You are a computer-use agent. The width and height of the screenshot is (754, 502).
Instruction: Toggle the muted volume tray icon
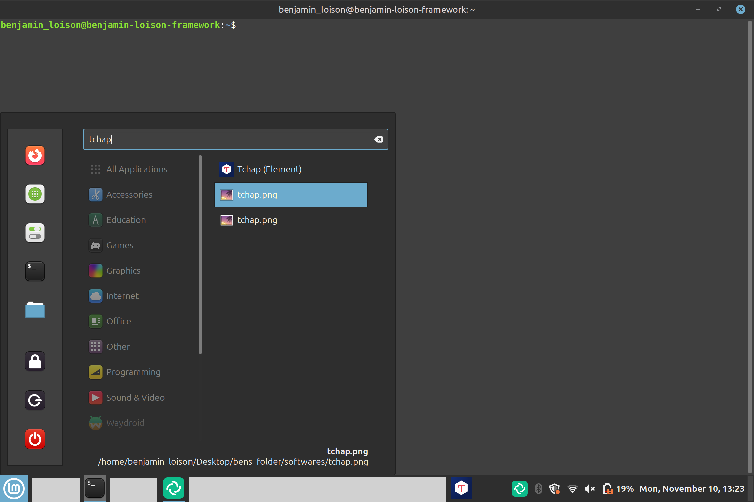coord(590,489)
